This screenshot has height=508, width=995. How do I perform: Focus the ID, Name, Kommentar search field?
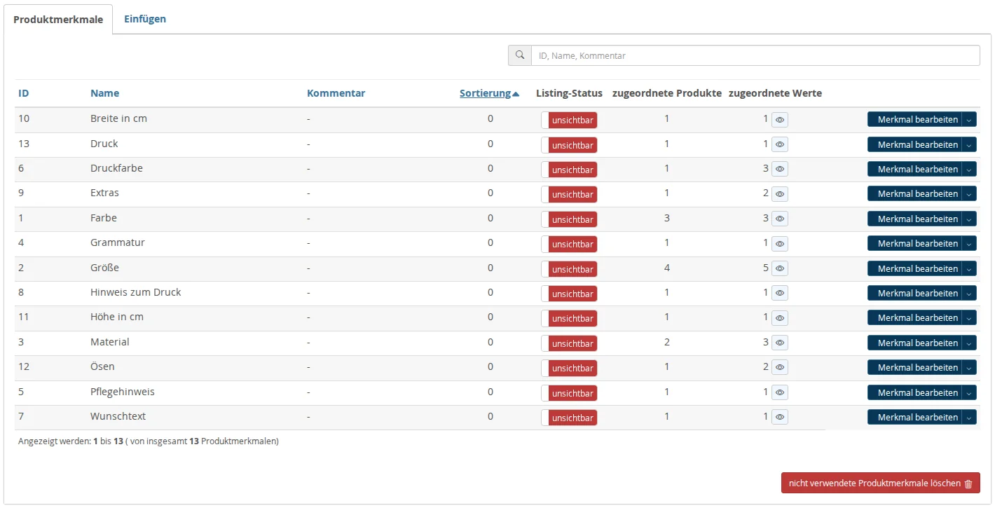(755, 55)
